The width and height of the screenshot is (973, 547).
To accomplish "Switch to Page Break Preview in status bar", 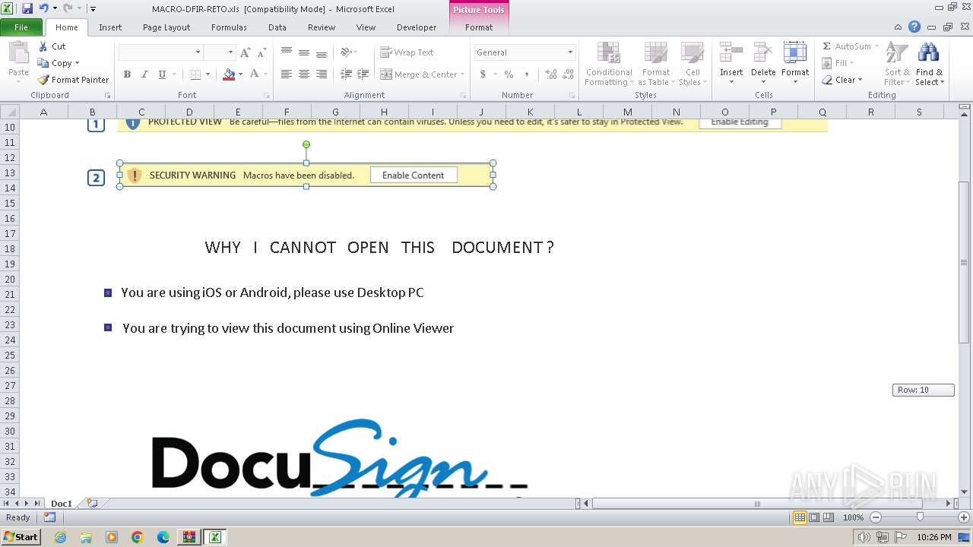I will click(829, 517).
